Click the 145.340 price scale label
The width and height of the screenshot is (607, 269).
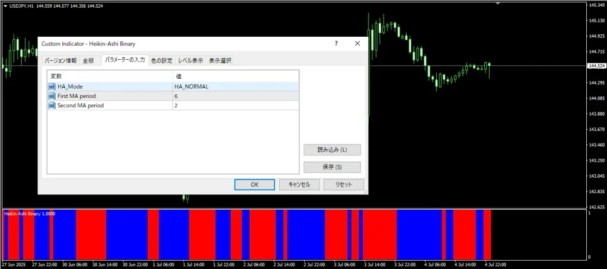[x=597, y=5]
